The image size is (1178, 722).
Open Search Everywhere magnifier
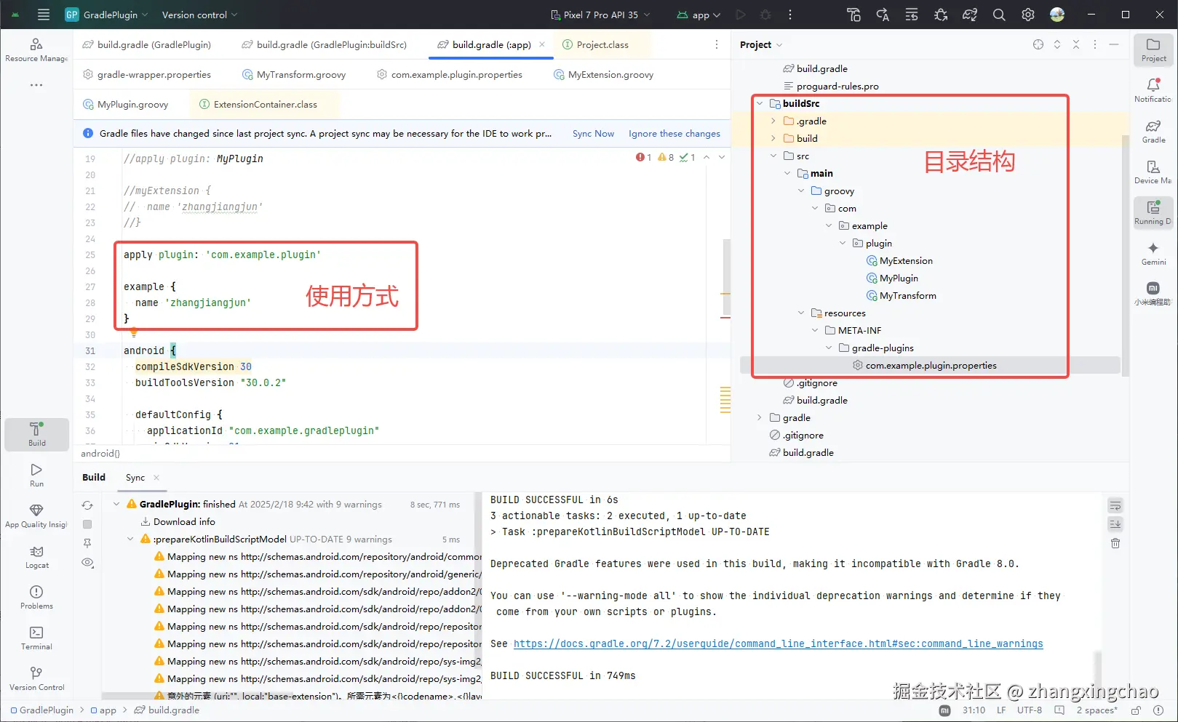tap(999, 15)
